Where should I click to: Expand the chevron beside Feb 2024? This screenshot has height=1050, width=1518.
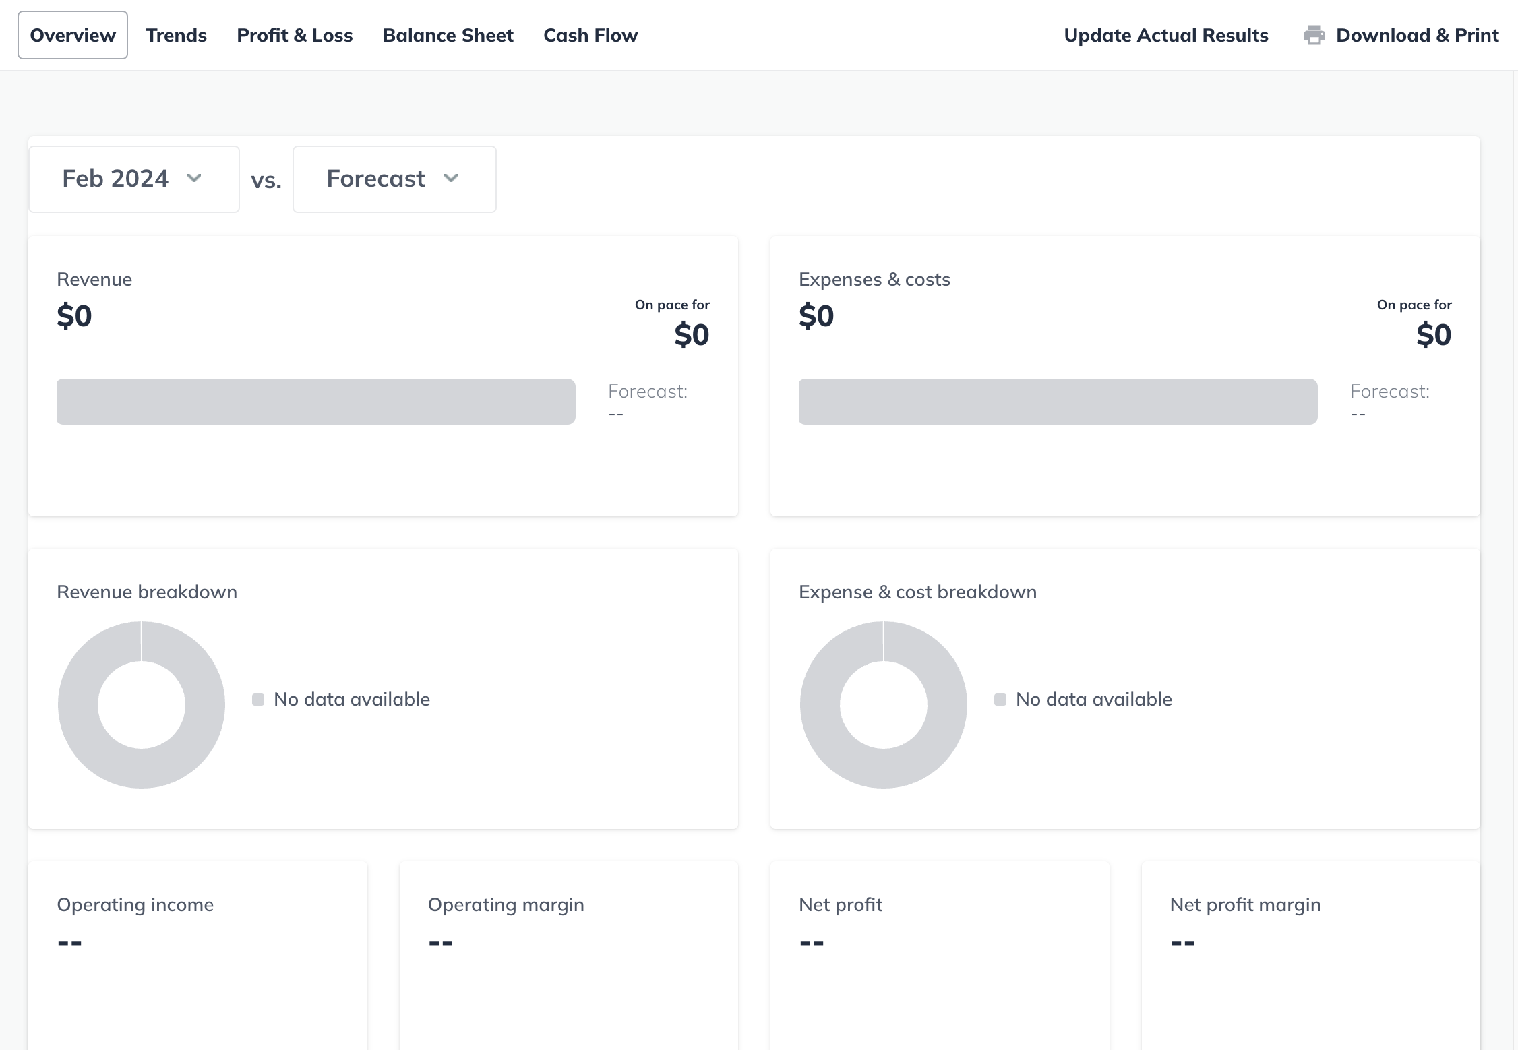tap(194, 179)
